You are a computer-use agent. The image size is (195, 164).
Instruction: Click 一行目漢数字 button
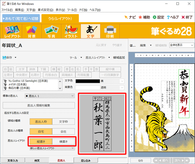(x=110, y=75)
